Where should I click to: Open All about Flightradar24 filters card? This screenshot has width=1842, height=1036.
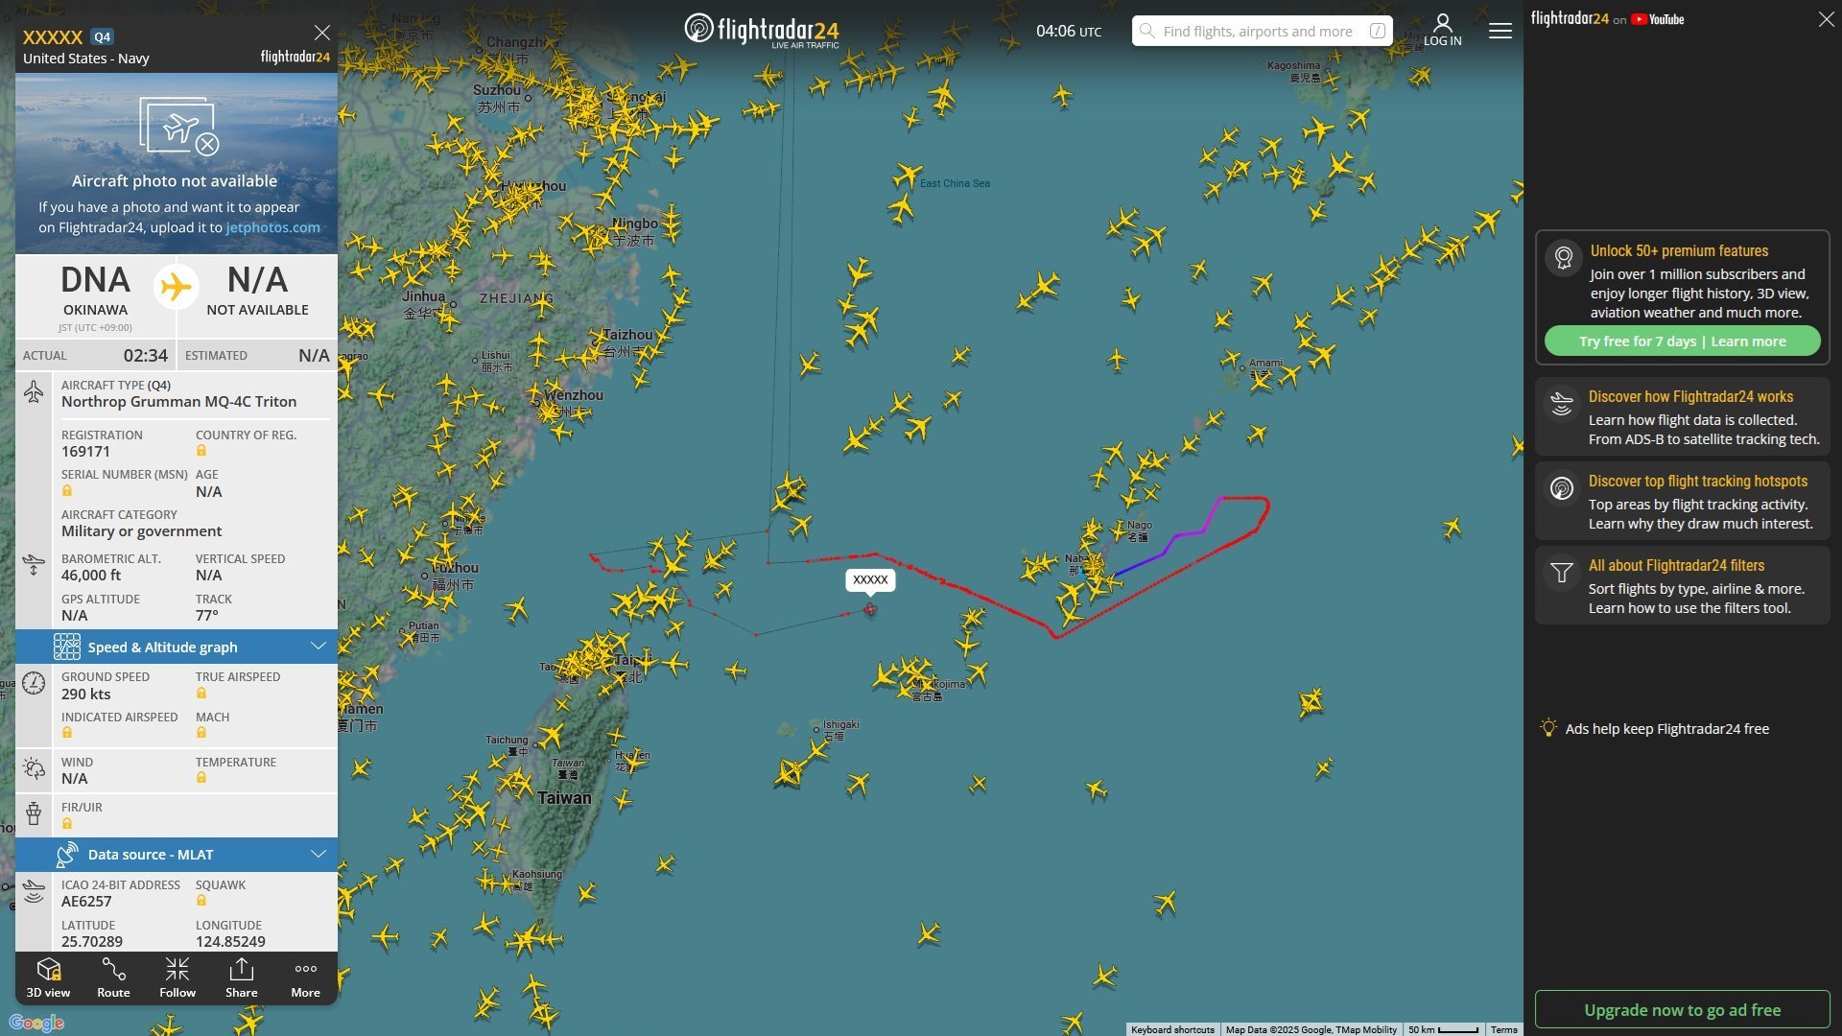1682,586
